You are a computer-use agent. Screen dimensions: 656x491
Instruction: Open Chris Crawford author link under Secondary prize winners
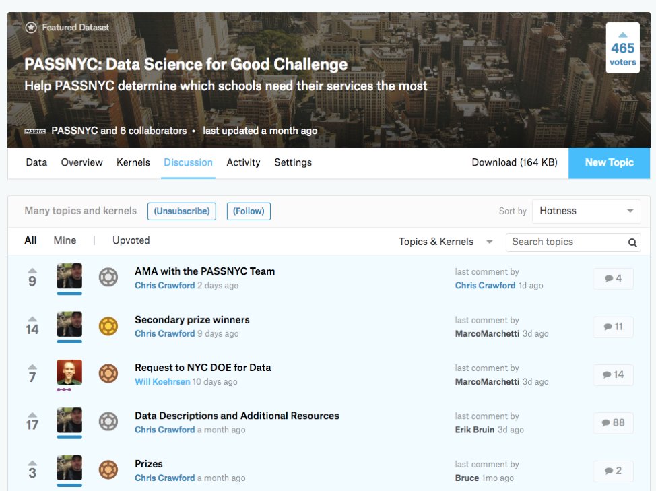[x=165, y=333]
